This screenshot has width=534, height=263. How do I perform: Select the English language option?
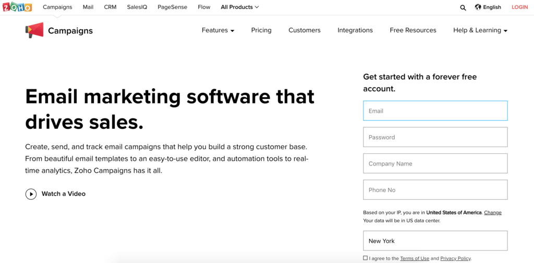[492, 7]
